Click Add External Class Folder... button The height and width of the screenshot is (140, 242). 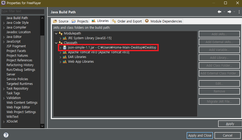(219, 73)
